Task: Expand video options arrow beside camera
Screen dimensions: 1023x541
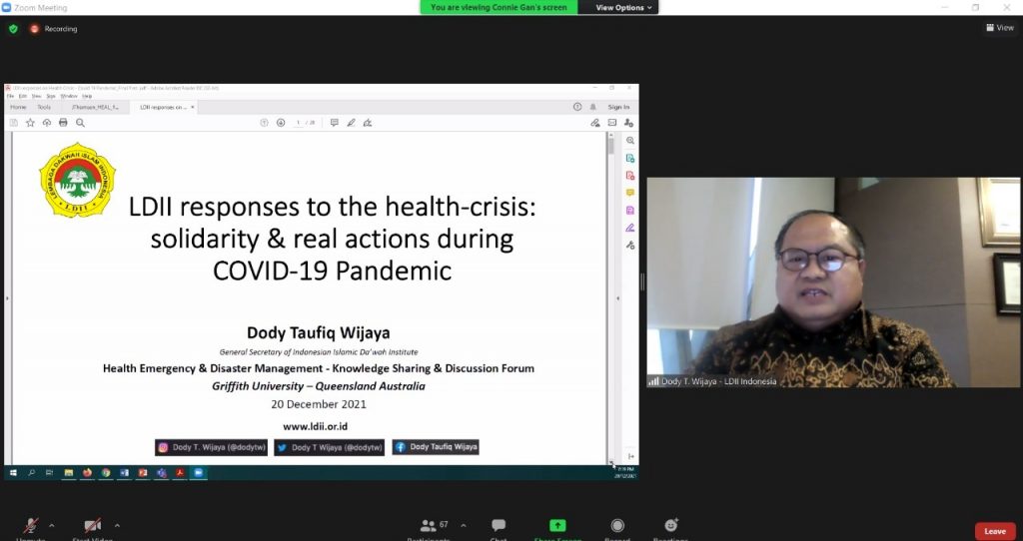Action: click(117, 525)
